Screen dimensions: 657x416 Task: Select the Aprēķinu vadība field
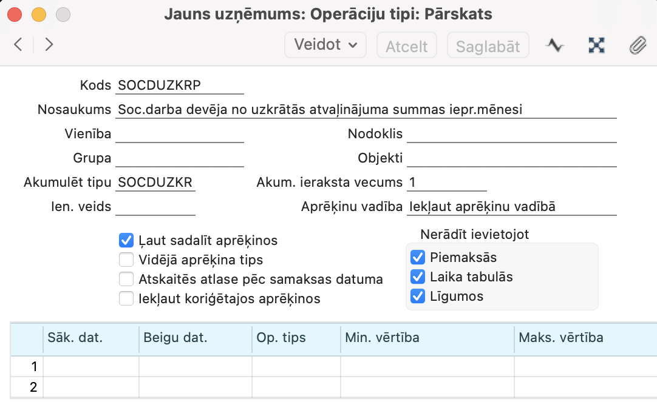pyautogui.click(x=511, y=207)
